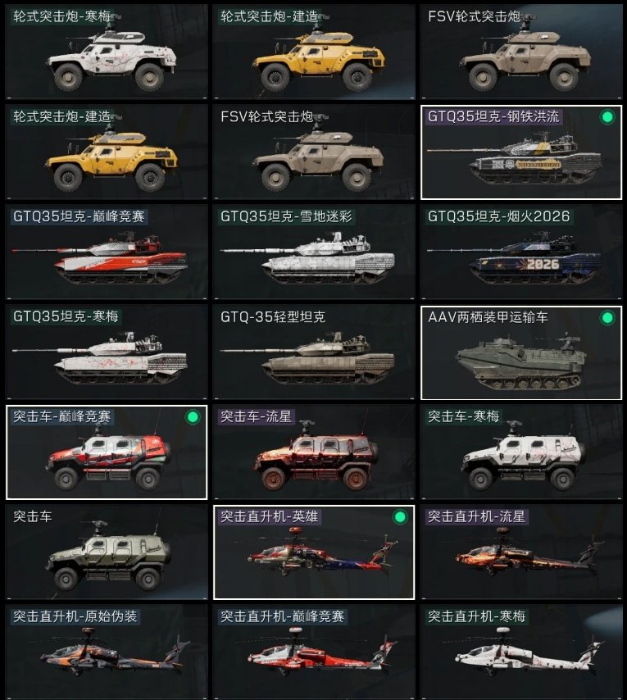Viewport: 627px width, 700px height.
Task: Select the 突击车-流星 skin
Action: click(314, 452)
